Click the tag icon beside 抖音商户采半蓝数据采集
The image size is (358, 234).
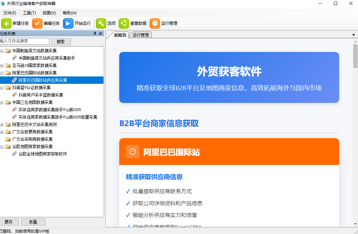[x=13, y=95]
